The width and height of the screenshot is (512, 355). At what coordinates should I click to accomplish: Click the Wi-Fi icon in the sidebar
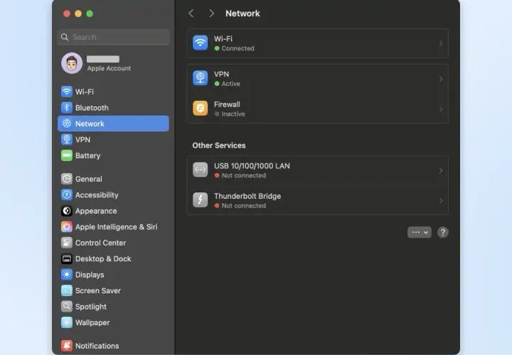67,92
